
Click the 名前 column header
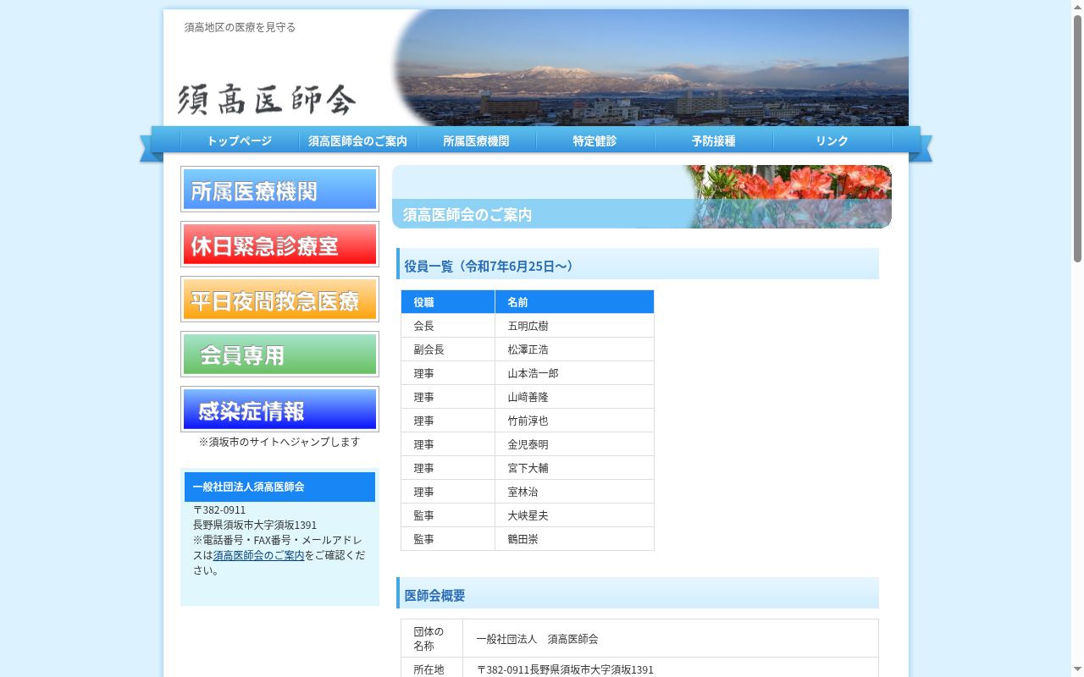pos(574,302)
